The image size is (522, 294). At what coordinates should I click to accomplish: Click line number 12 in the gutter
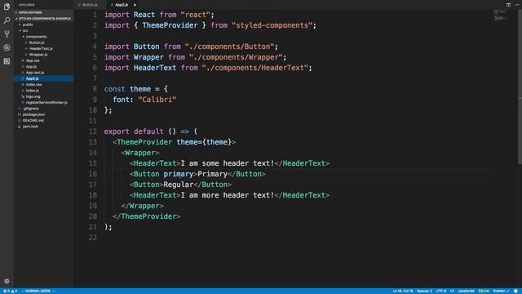pyautogui.click(x=92, y=131)
